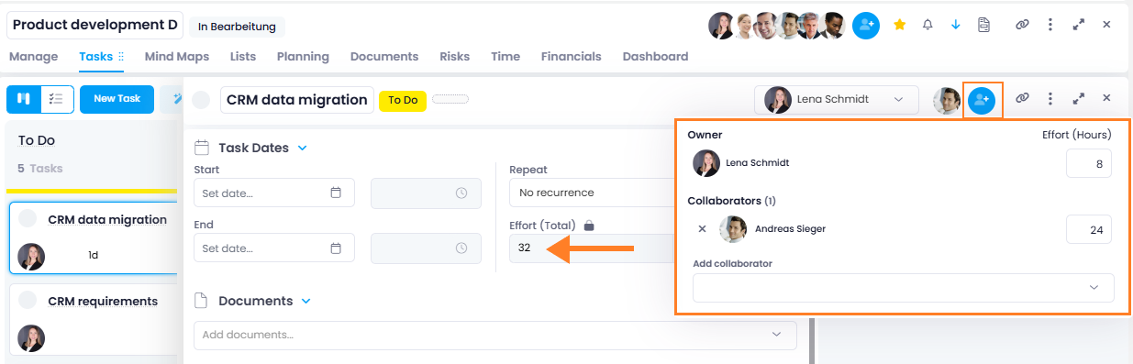Open calendar picker for End date
This screenshot has height=364, width=1133.
click(x=336, y=248)
